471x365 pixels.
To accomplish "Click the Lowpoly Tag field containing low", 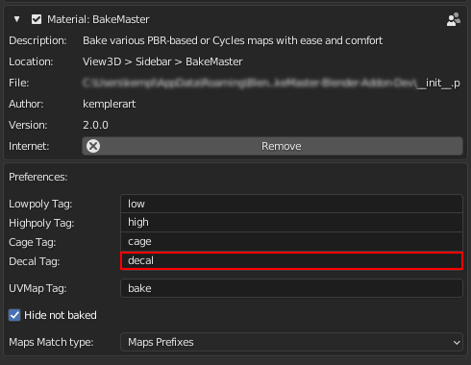I will (291, 204).
